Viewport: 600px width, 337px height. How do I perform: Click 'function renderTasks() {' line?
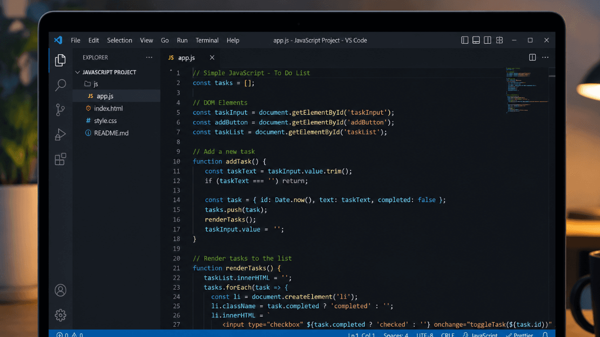(237, 268)
